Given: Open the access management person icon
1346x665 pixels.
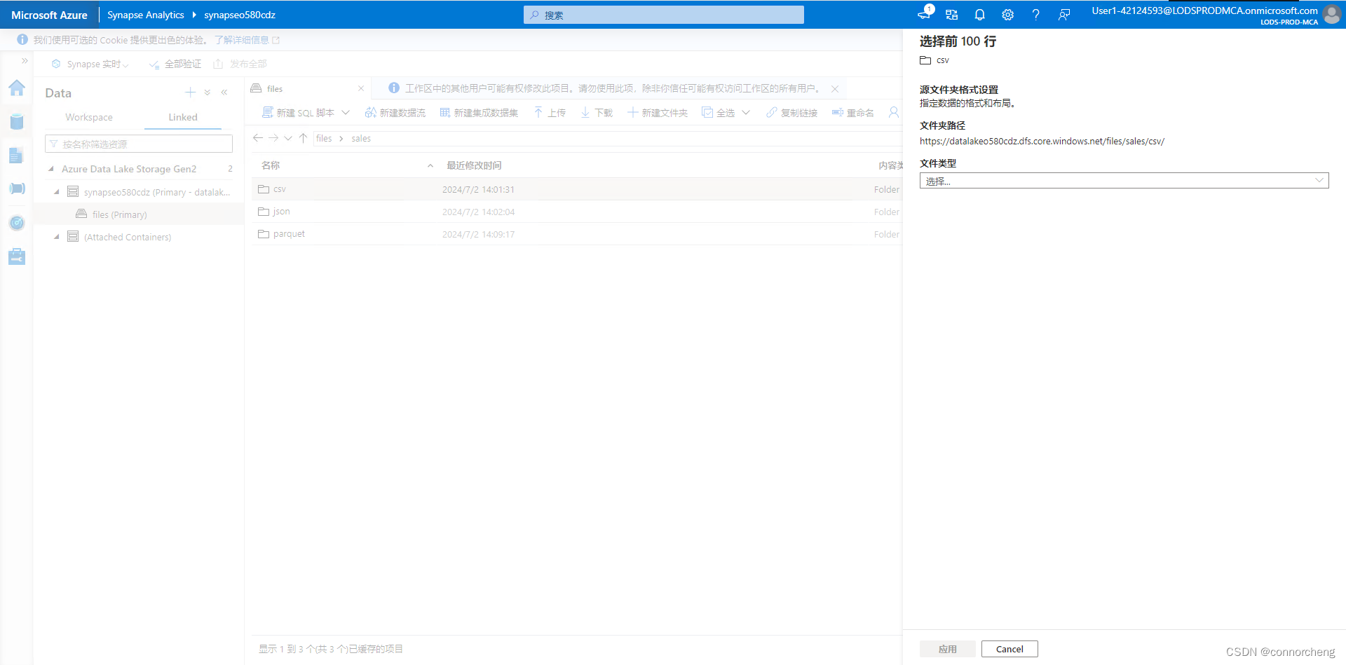Looking at the screenshot, I should pos(893,112).
